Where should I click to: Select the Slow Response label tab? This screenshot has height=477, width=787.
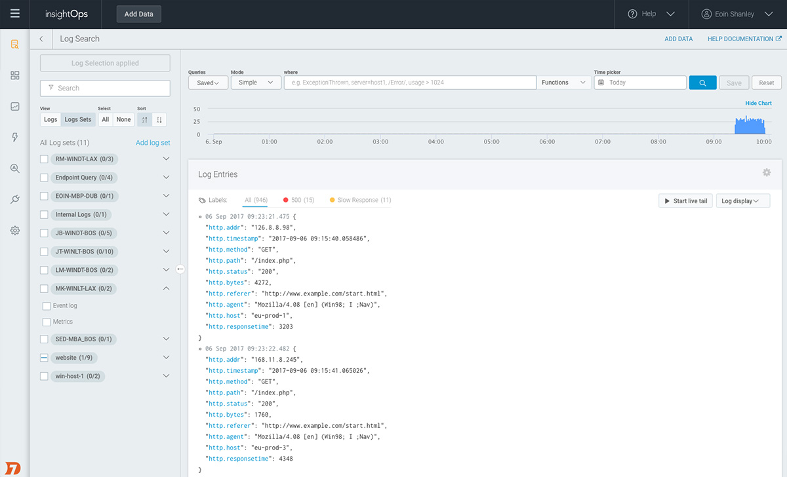tap(360, 200)
